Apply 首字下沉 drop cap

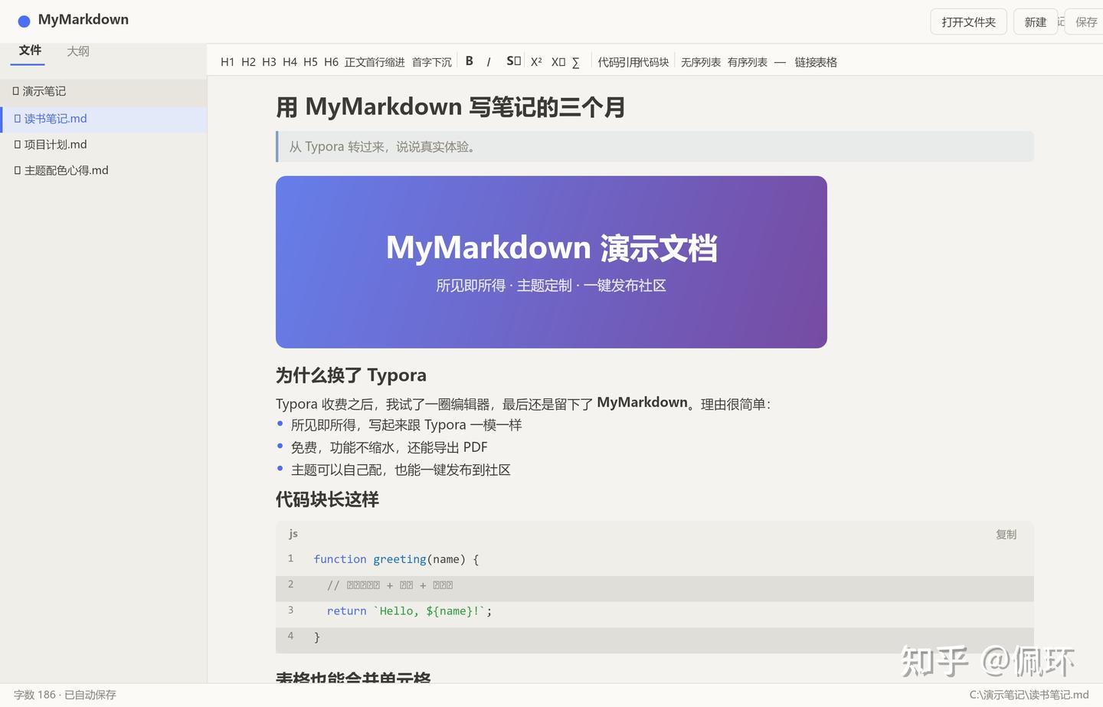pos(432,62)
